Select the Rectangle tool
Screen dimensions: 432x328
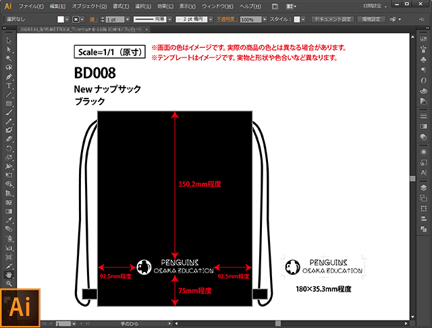tap(9, 103)
